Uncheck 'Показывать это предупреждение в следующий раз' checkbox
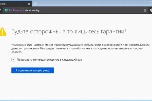Viewport: 152px width, 101px height. [x=13, y=60]
